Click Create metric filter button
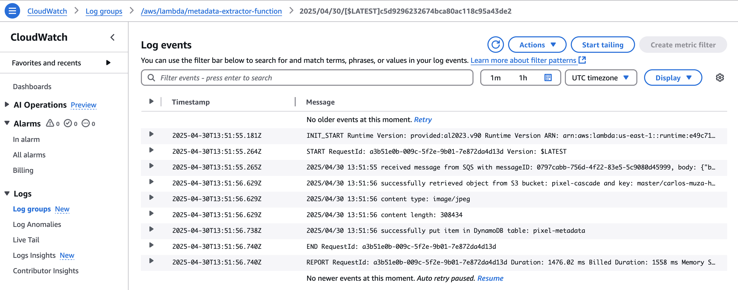Screen dimensions: 738x290 click(683, 45)
